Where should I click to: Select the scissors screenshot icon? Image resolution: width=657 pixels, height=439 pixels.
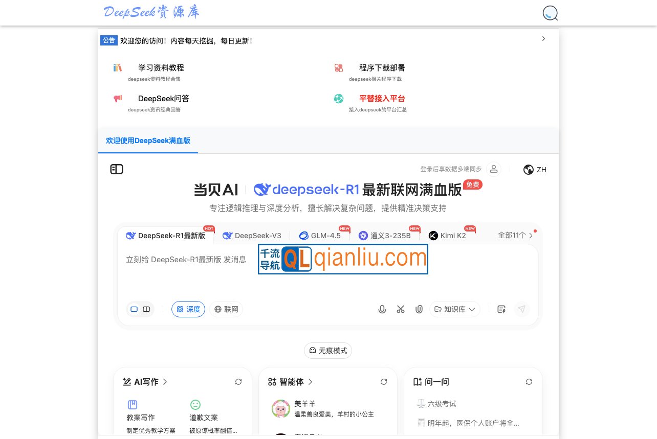coord(401,309)
